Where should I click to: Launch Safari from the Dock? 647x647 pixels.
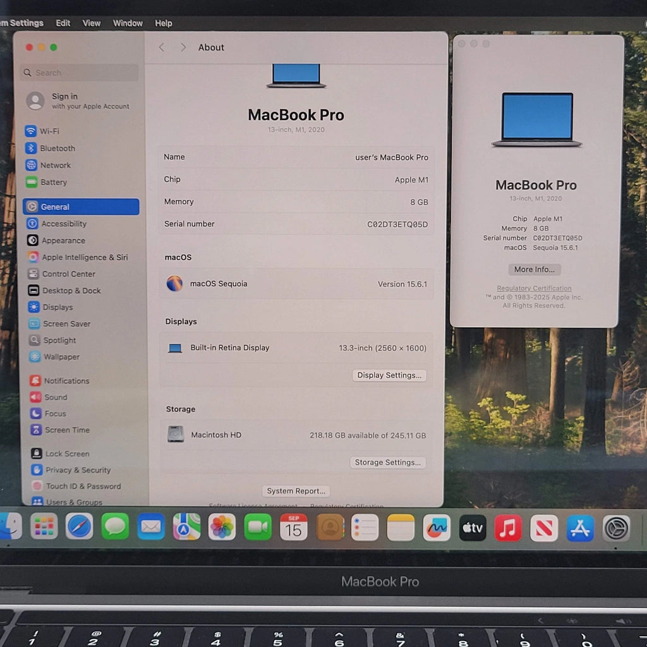(x=79, y=526)
